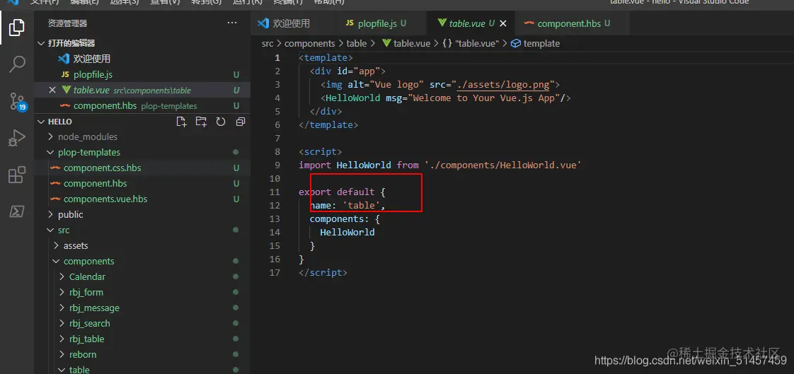Close the table.vue editor tab
The width and height of the screenshot is (794, 374).
[503, 23]
